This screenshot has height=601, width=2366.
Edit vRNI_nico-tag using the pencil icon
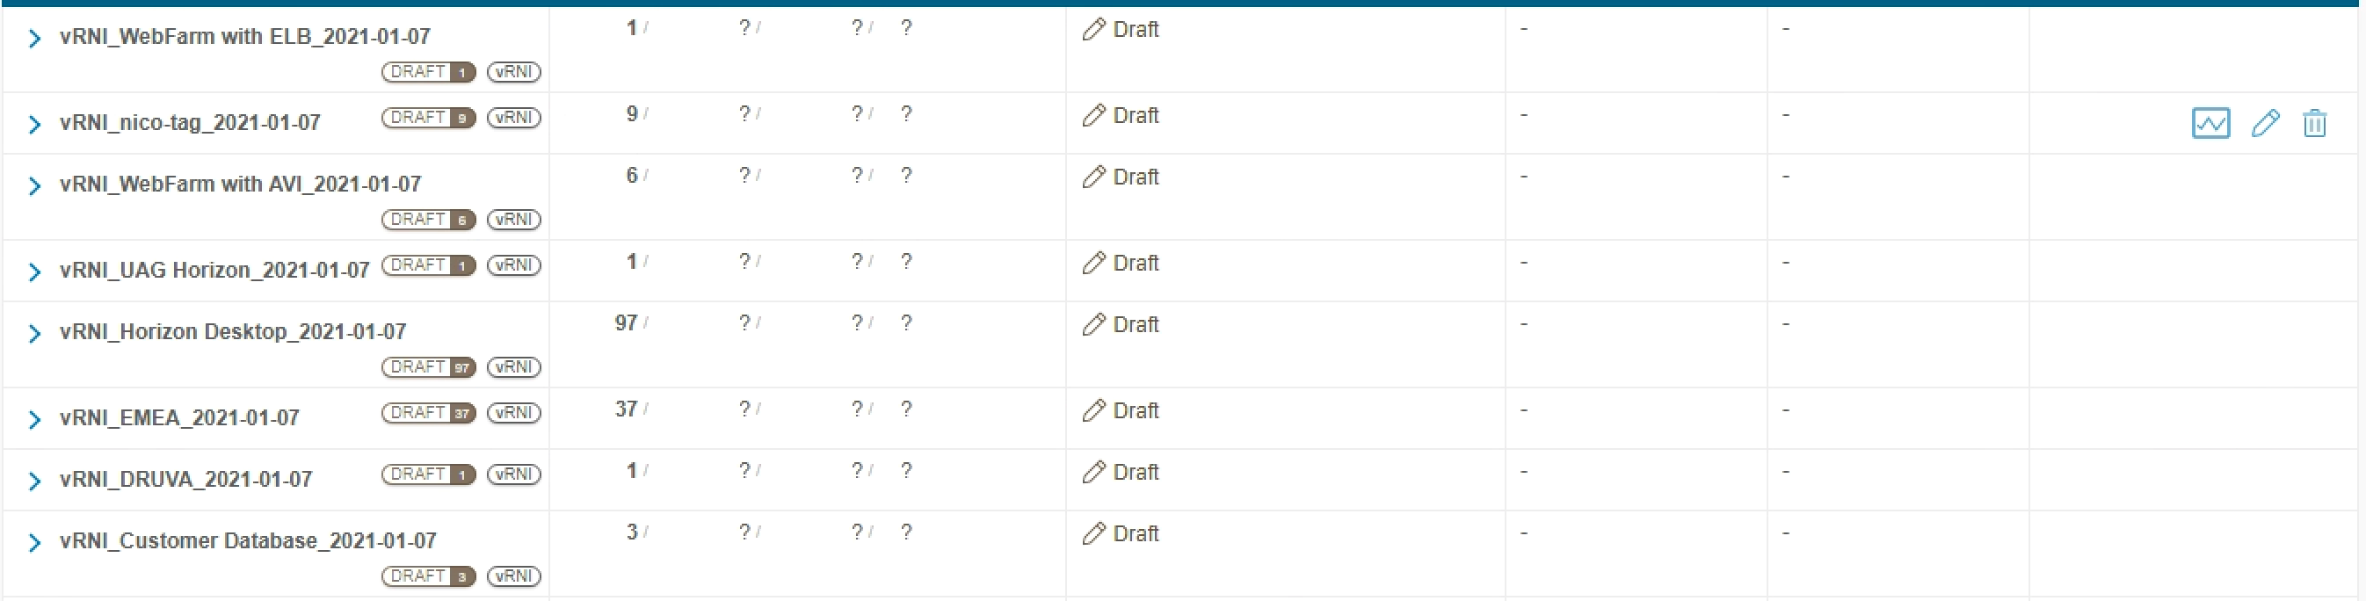pyautogui.click(x=2265, y=122)
